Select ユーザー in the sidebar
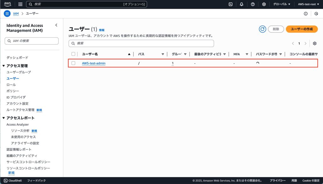Viewport: 323px width, 184px height. [x=13, y=78]
